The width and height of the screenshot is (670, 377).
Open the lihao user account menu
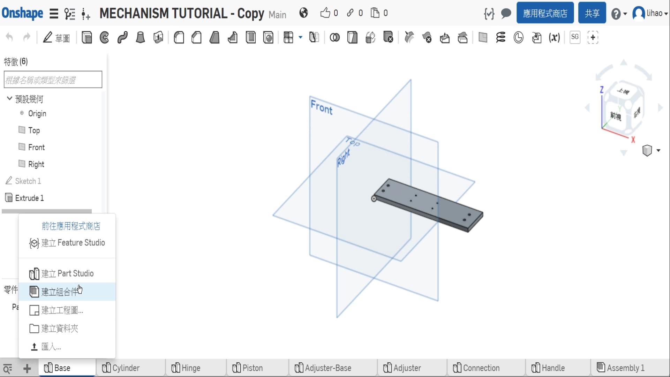pos(650,14)
